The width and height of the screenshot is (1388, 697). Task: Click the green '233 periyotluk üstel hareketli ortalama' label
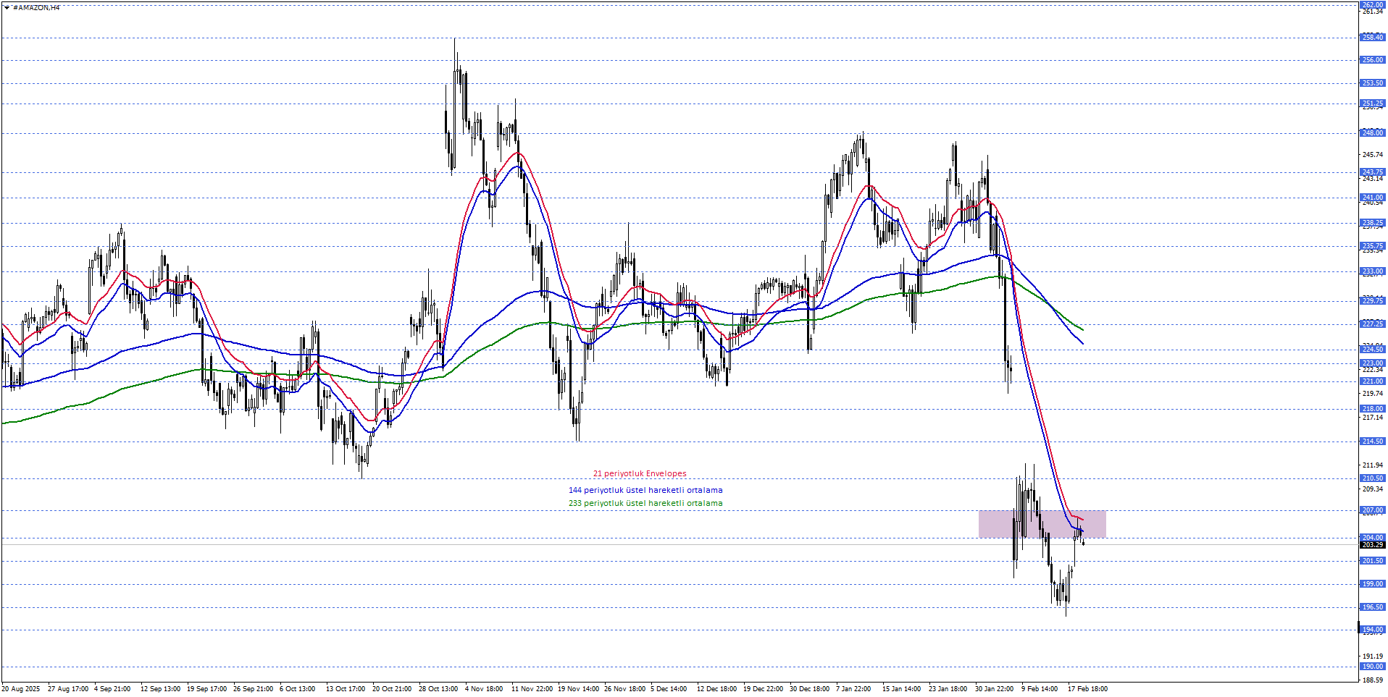(x=645, y=504)
